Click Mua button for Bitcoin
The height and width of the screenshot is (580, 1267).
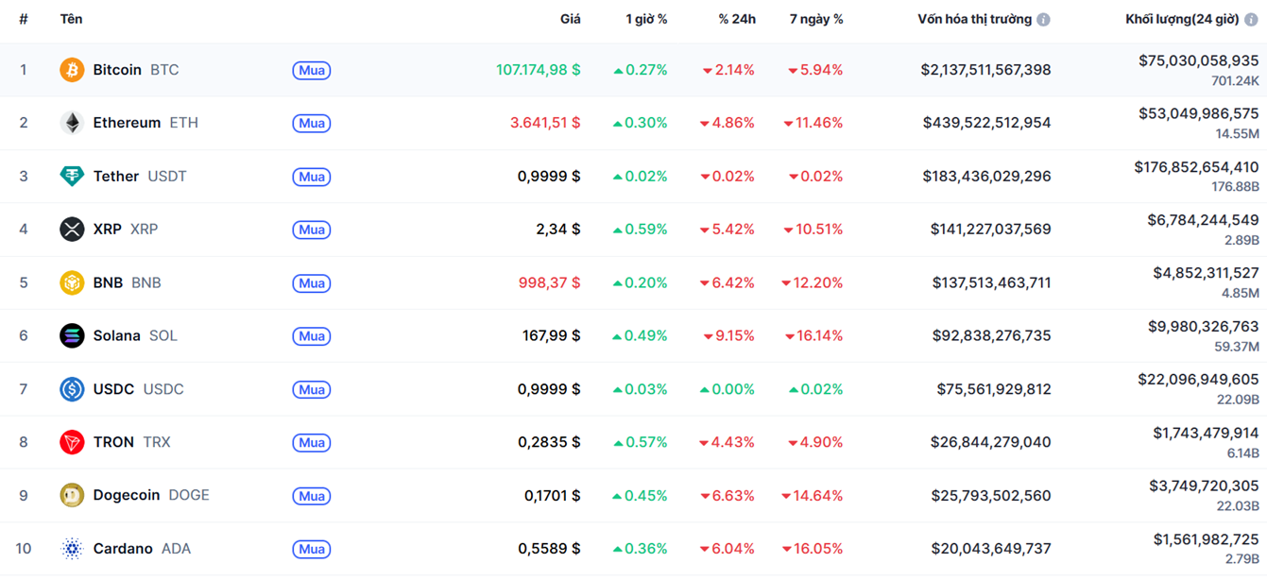pyautogui.click(x=311, y=70)
